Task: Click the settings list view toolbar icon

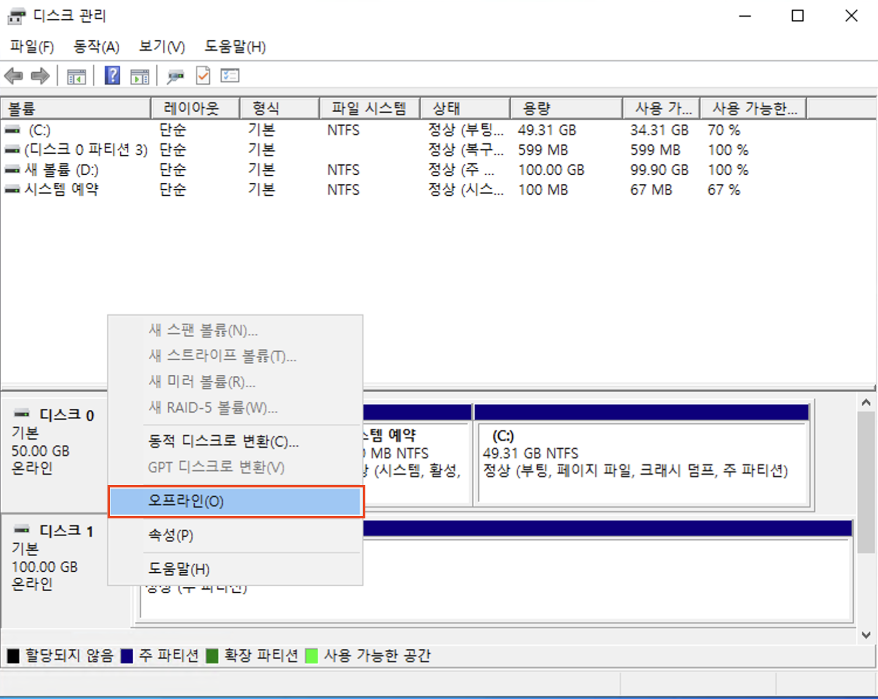Action: click(230, 75)
